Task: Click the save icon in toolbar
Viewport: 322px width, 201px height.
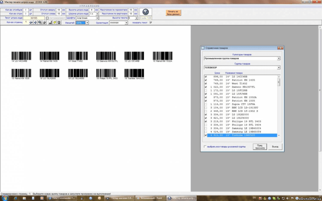Action: pos(50,22)
